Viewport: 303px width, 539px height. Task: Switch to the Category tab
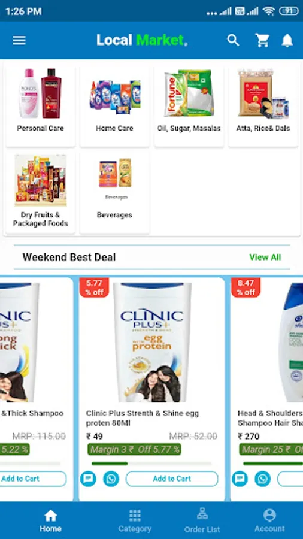click(135, 521)
